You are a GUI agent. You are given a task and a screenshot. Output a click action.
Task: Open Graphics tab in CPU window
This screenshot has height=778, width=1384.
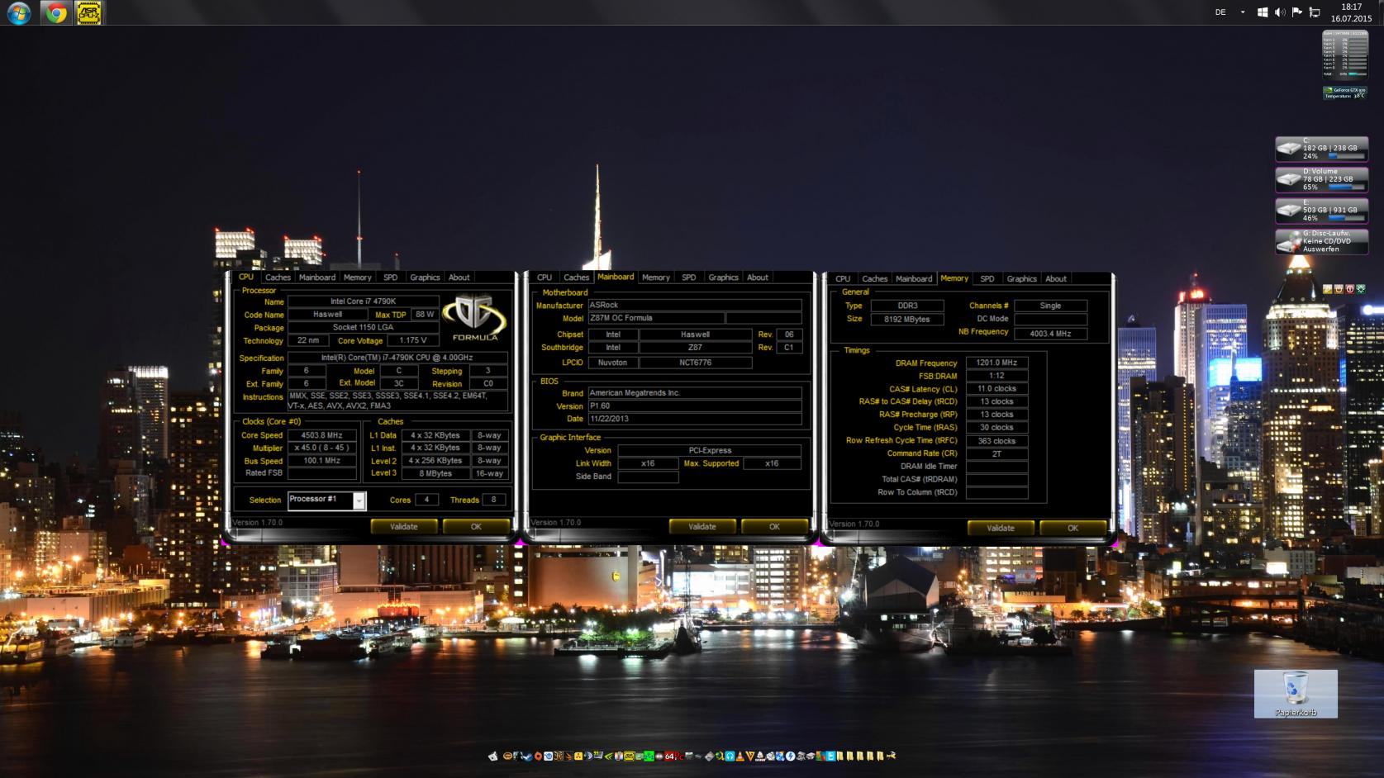click(425, 278)
